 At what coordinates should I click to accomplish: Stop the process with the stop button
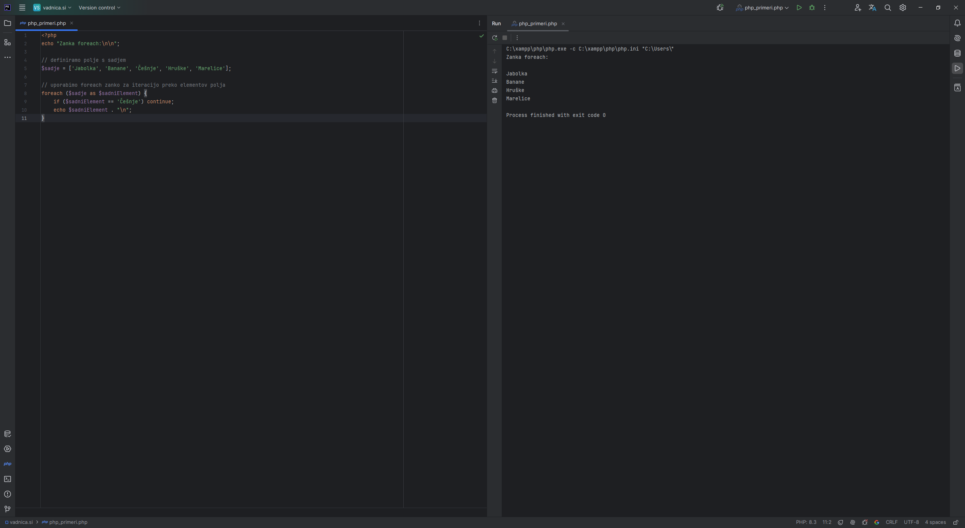505,37
